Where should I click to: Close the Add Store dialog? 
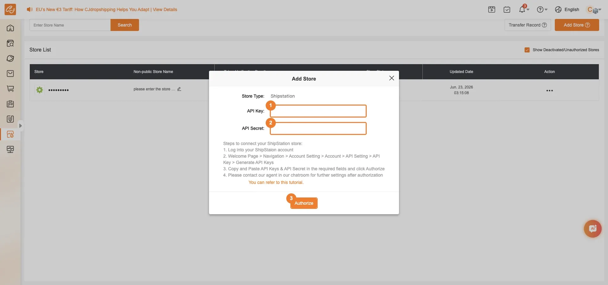click(391, 78)
